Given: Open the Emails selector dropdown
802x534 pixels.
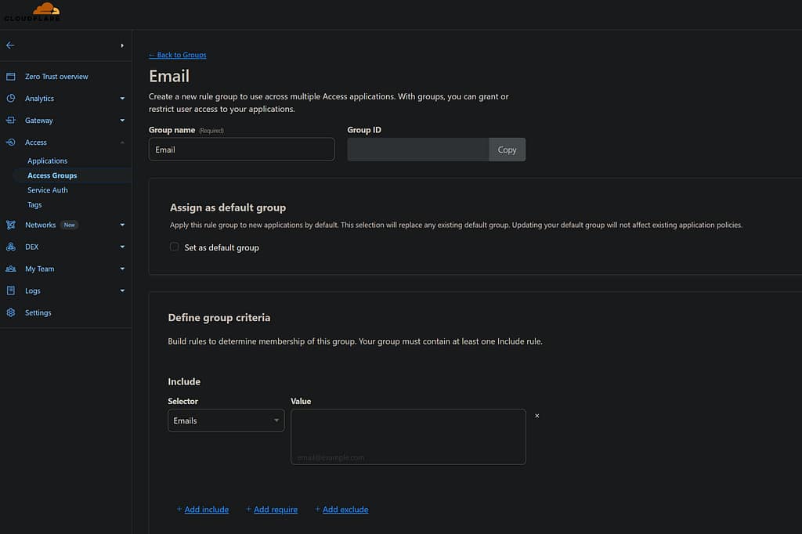Looking at the screenshot, I should pos(226,420).
